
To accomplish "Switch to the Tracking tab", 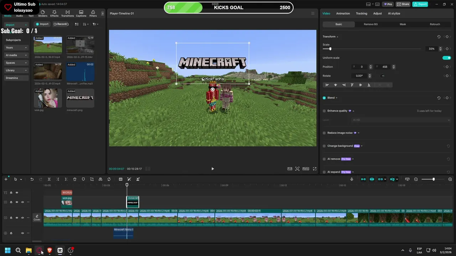I will point(361,14).
